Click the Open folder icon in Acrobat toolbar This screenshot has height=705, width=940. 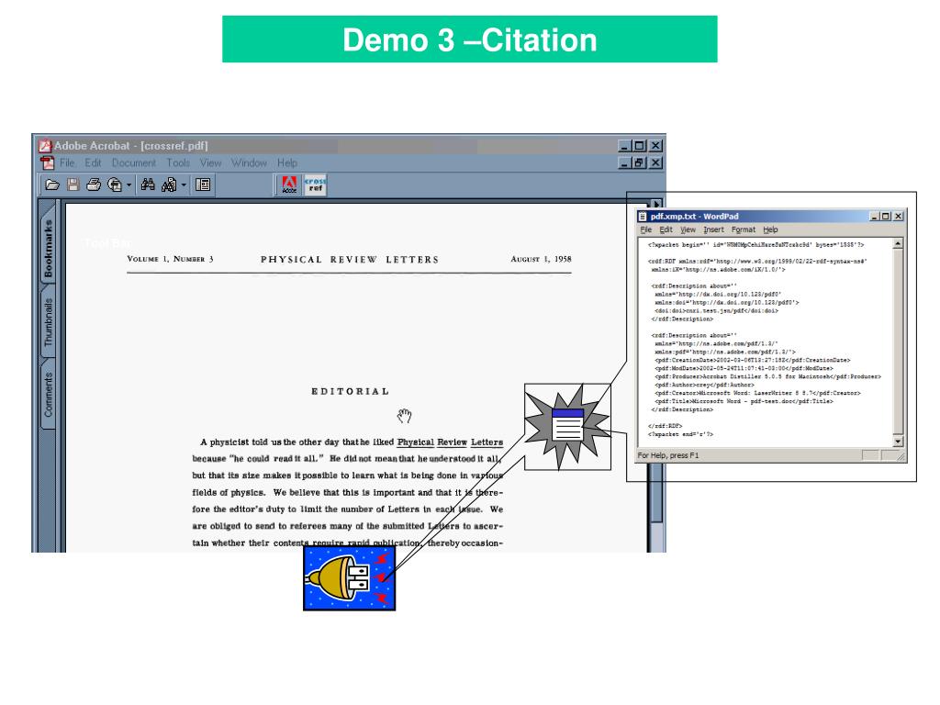point(52,185)
